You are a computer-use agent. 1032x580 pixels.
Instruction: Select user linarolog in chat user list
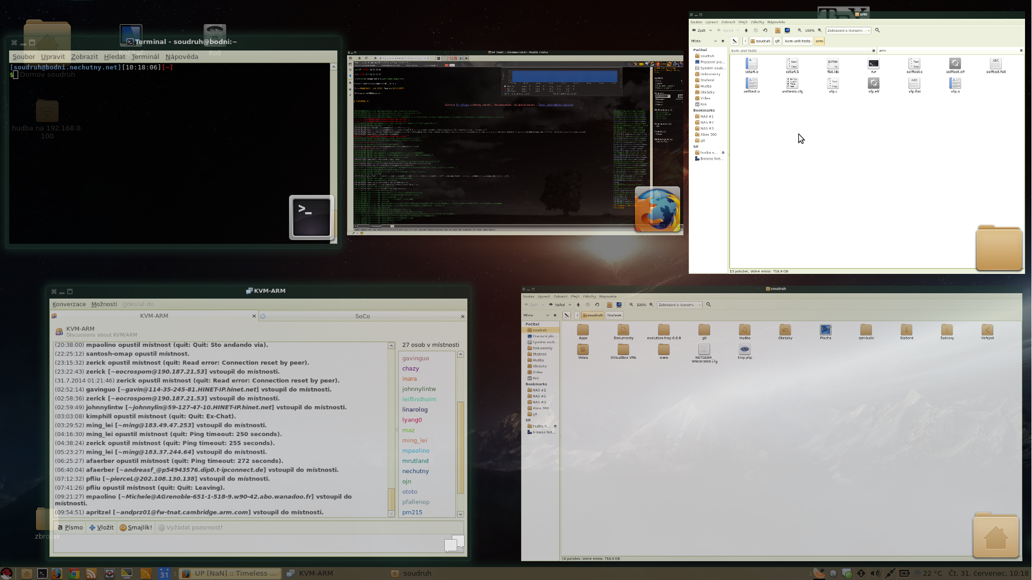pyautogui.click(x=415, y=409)
